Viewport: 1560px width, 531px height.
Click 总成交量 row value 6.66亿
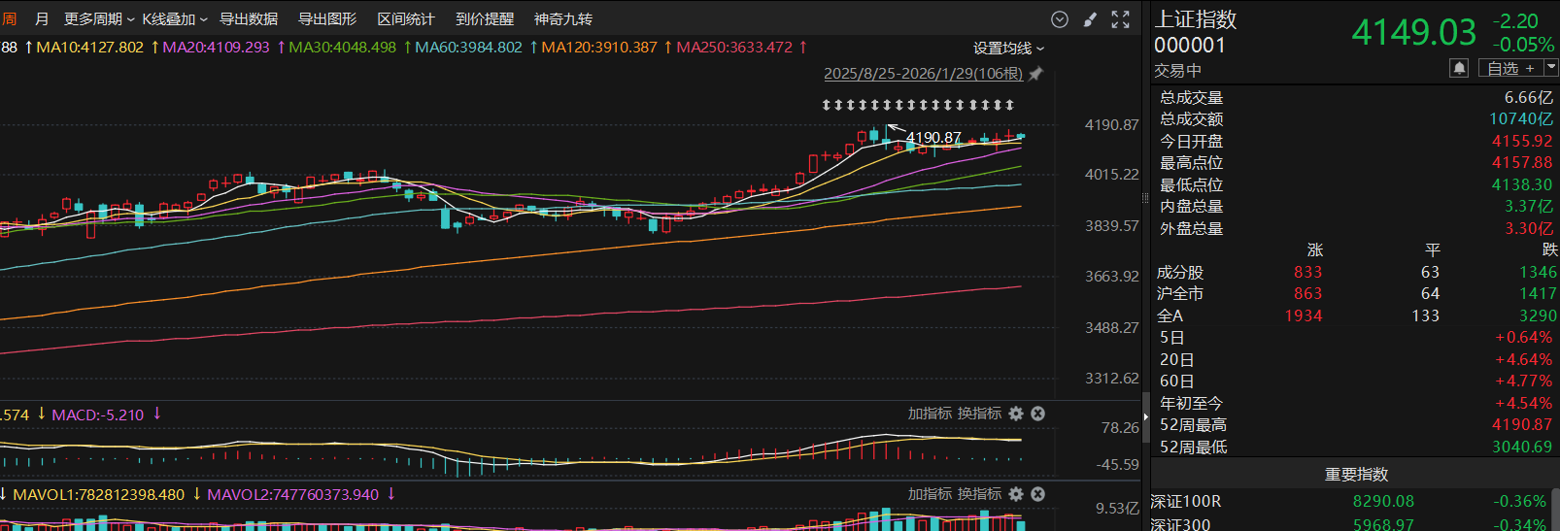click(x=1528, y=98)
